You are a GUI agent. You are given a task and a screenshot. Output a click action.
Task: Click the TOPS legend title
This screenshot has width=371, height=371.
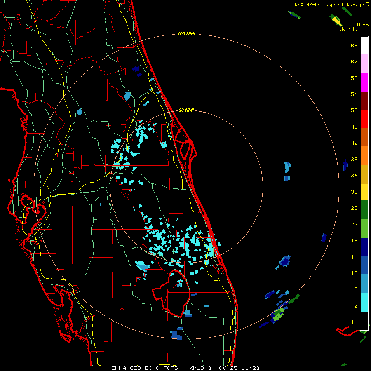click(x=362, y=25)
